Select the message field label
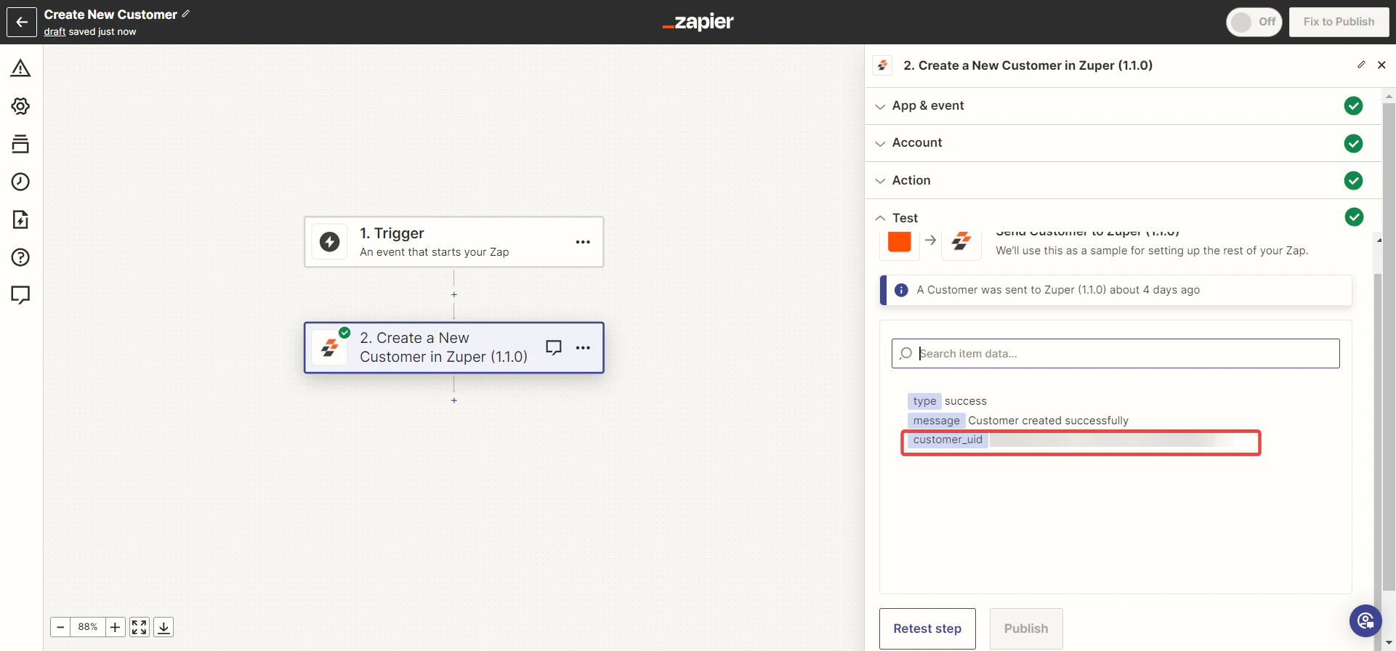 click(936, 421)
